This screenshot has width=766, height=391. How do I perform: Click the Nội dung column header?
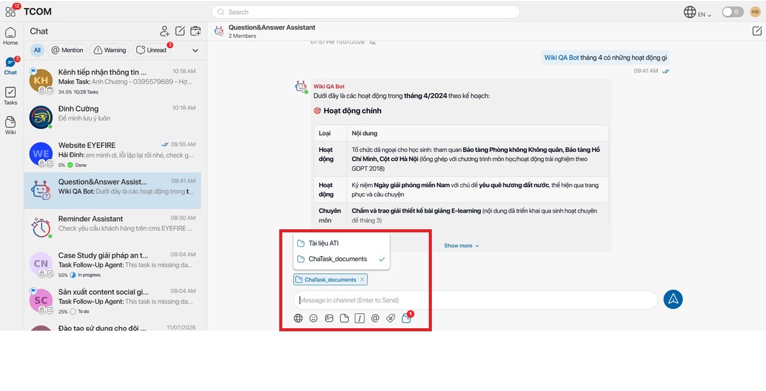(364, 133)
